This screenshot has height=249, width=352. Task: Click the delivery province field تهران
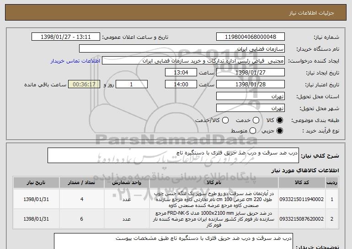(251, 96)
